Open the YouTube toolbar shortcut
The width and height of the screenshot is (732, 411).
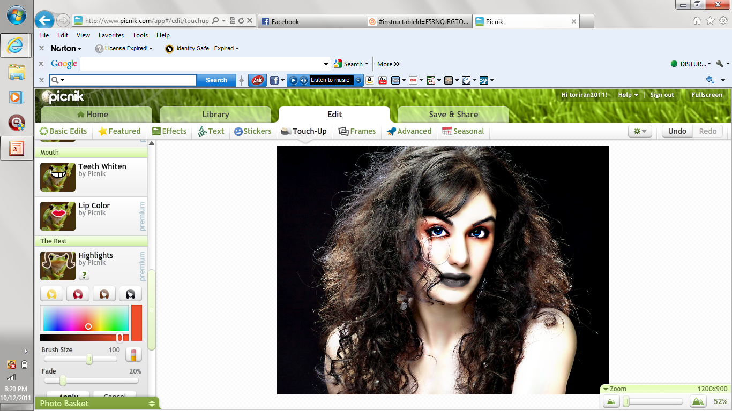[x=383, y=80]
